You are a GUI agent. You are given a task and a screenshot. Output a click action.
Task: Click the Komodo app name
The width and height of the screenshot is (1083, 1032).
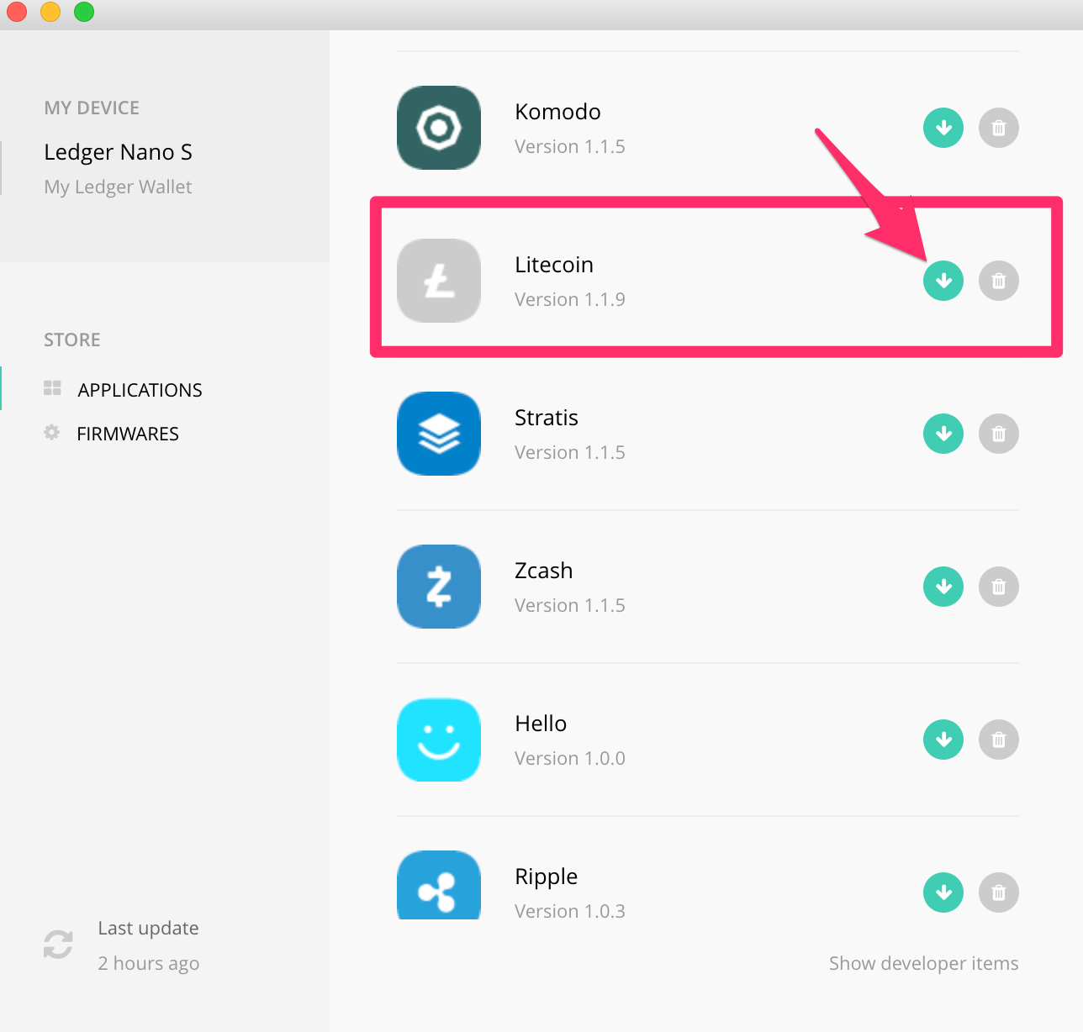point(557,112)
